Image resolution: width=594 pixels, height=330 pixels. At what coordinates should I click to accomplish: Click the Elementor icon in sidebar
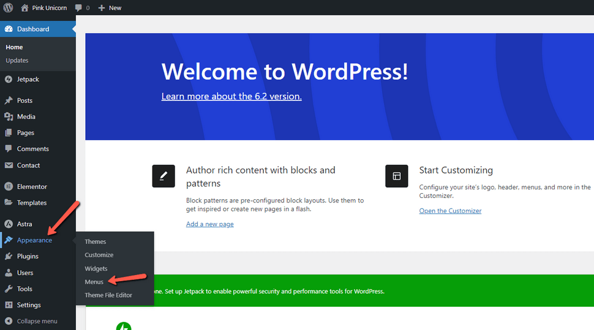pos(9,186)
